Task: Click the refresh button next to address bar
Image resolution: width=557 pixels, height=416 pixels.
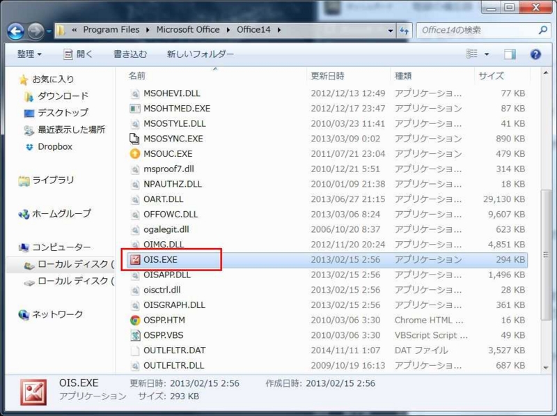Action: click(404, 31)
